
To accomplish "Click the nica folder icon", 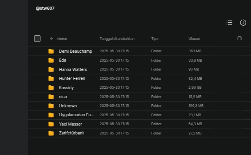I will point(51,96).
